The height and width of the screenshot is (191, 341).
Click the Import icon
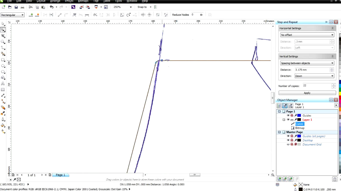[x=82, y=7]
